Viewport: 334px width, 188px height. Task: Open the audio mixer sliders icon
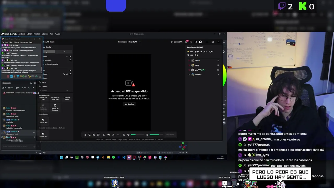(124, 135)
